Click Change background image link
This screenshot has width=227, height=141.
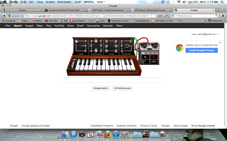point(35,126)
